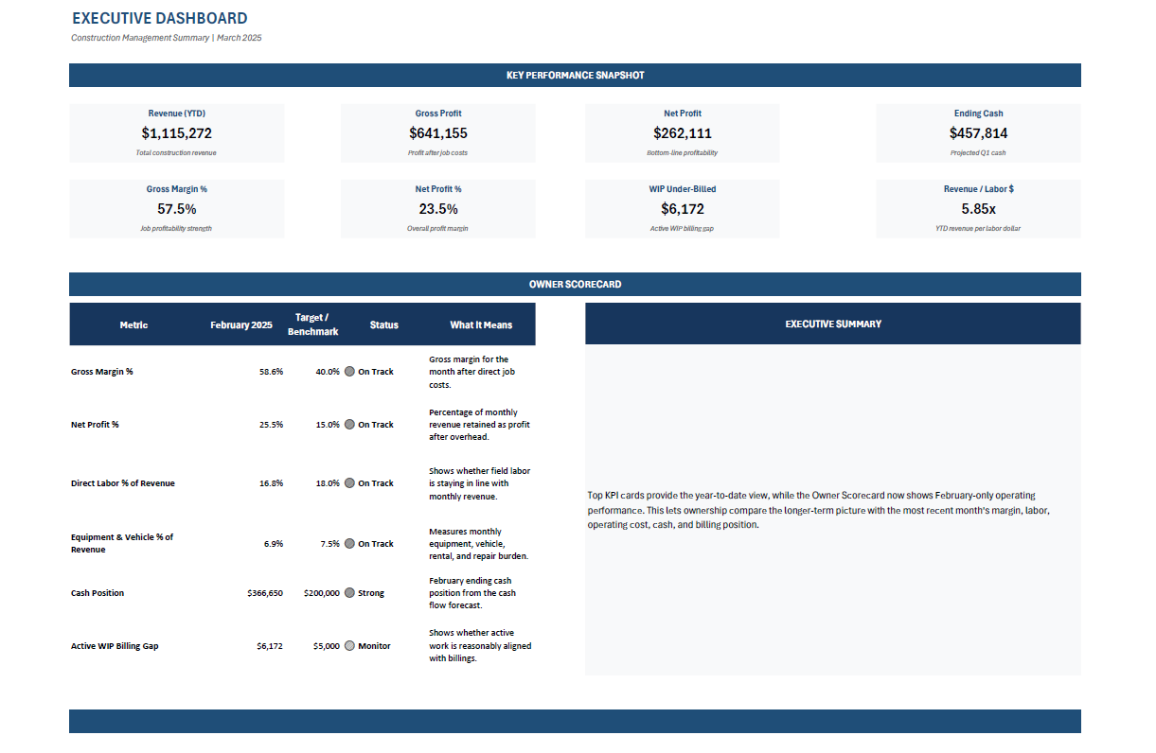Click 'Total construction revenue' caption
Screen dimensions: 1156x753
[x=177, y=152]
